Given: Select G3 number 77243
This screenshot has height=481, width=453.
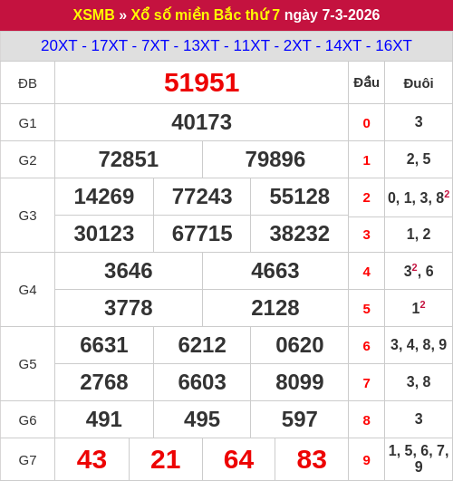Looking at the screenshot, I should [x=202, y=197].
